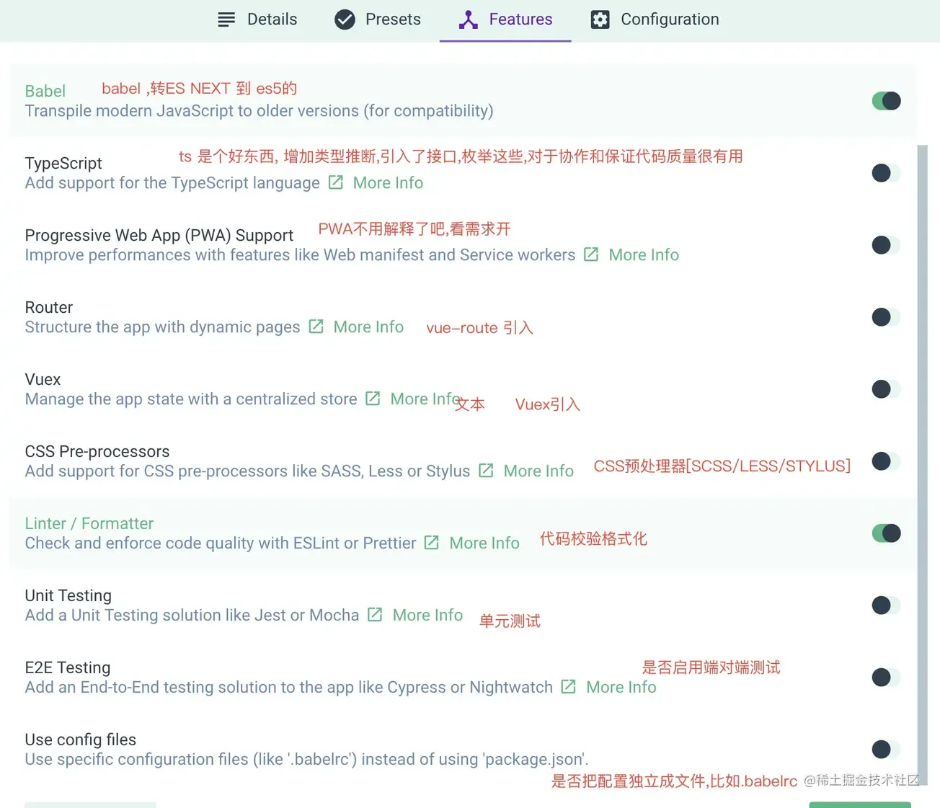Click the "Router" feature title
Screen dimensions: 940x808
[x=49, y=308]
